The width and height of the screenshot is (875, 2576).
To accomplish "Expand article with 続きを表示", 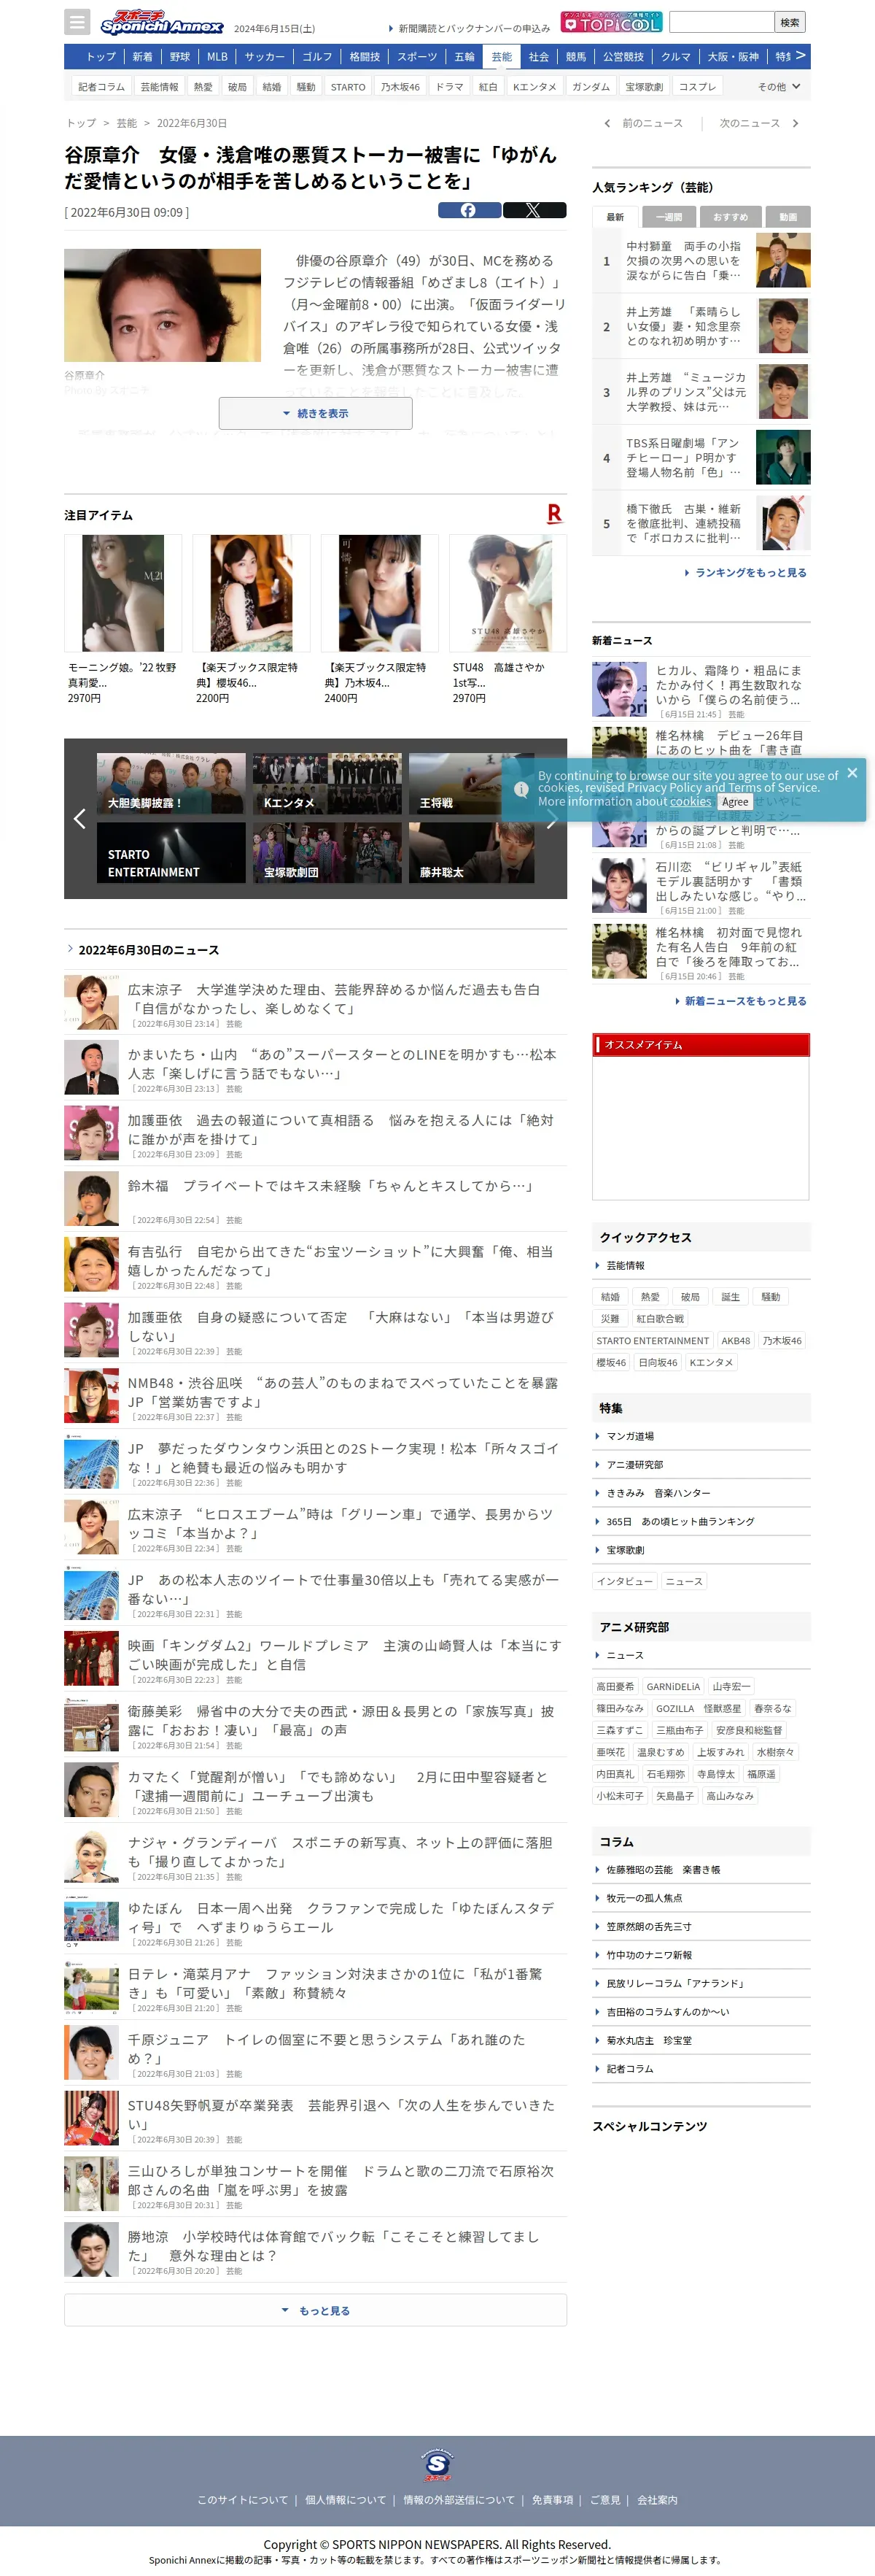I will click(x=316, y=413).
